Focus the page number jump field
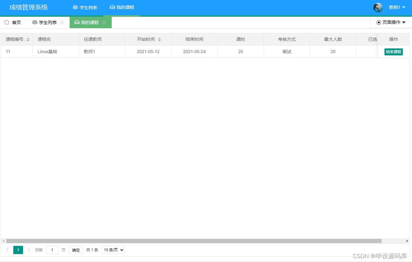 [x=52, y=250]
